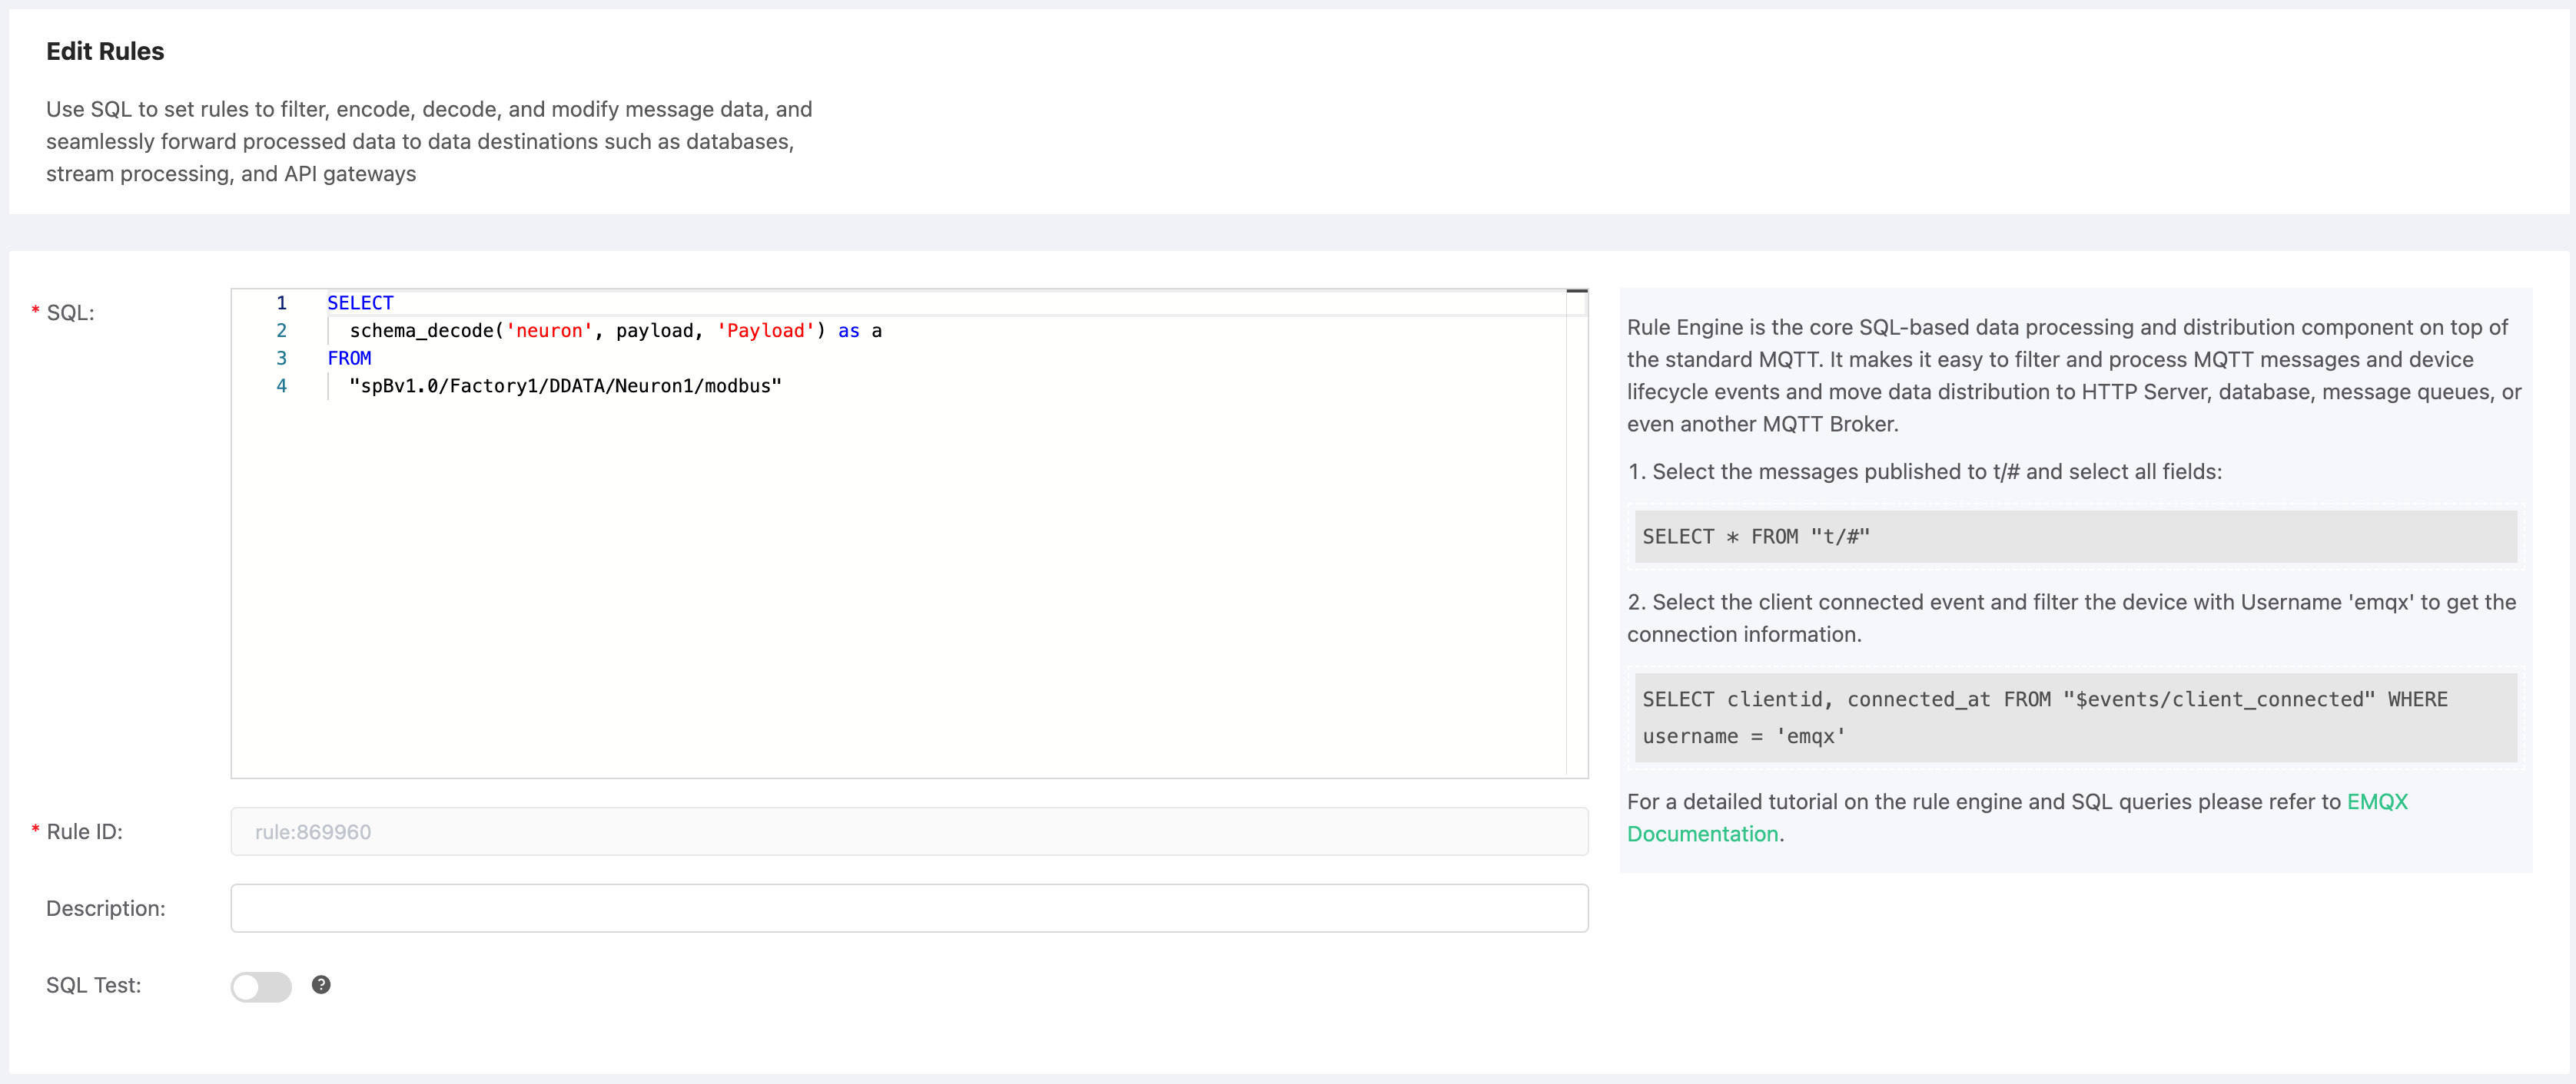The width and height of the screenshot is (2576, 1084).
Task: Click line number 1 in editor gutter
Action: (281, 302)
